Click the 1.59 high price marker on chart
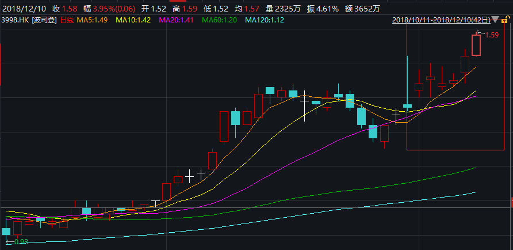 pyautogui.click(x=492, y=35)
